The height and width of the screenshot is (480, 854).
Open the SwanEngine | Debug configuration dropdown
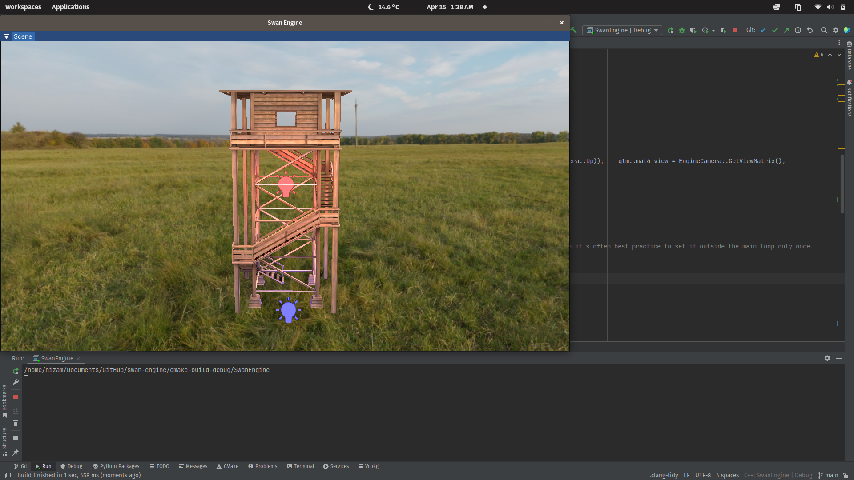(622, 30)
